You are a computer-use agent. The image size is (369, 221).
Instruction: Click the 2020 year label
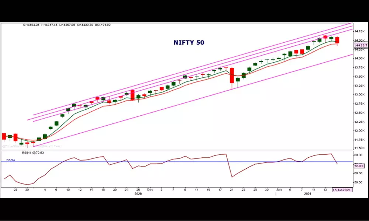(138, 194)
